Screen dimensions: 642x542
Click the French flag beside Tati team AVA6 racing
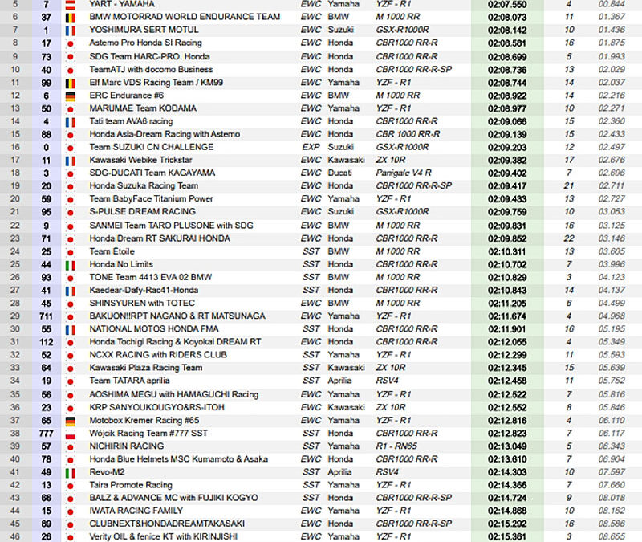point(71,123)
